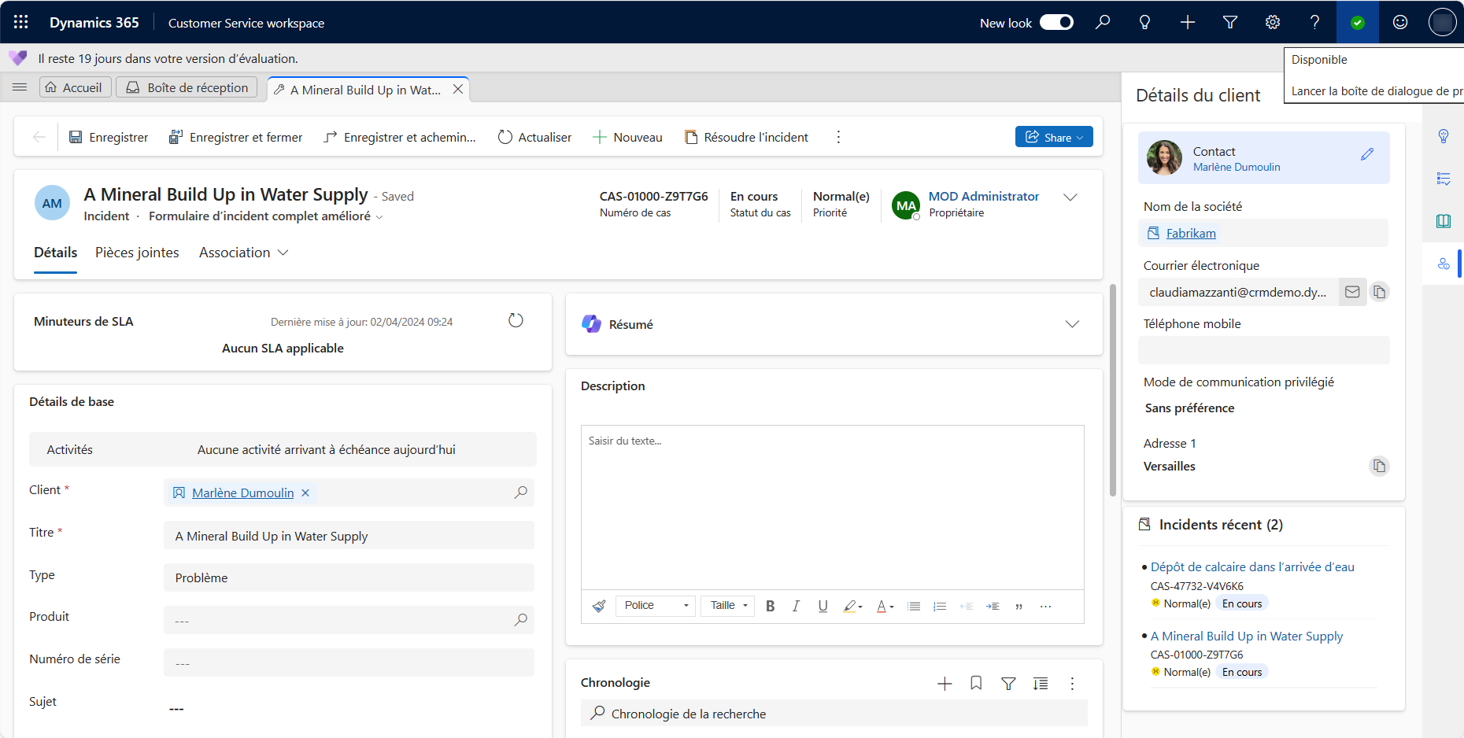
Task: Expand the site map hamburger menu
Action: [x=20, y=87]
